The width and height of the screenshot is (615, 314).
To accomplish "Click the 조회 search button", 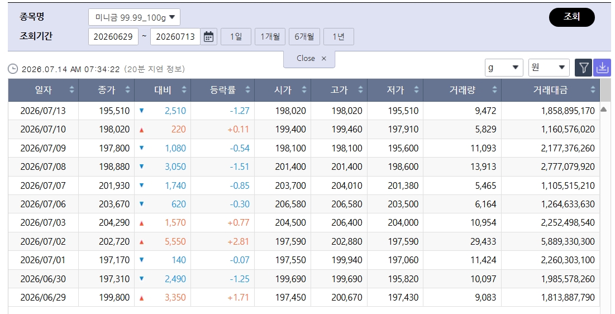I will click(572, 17).
